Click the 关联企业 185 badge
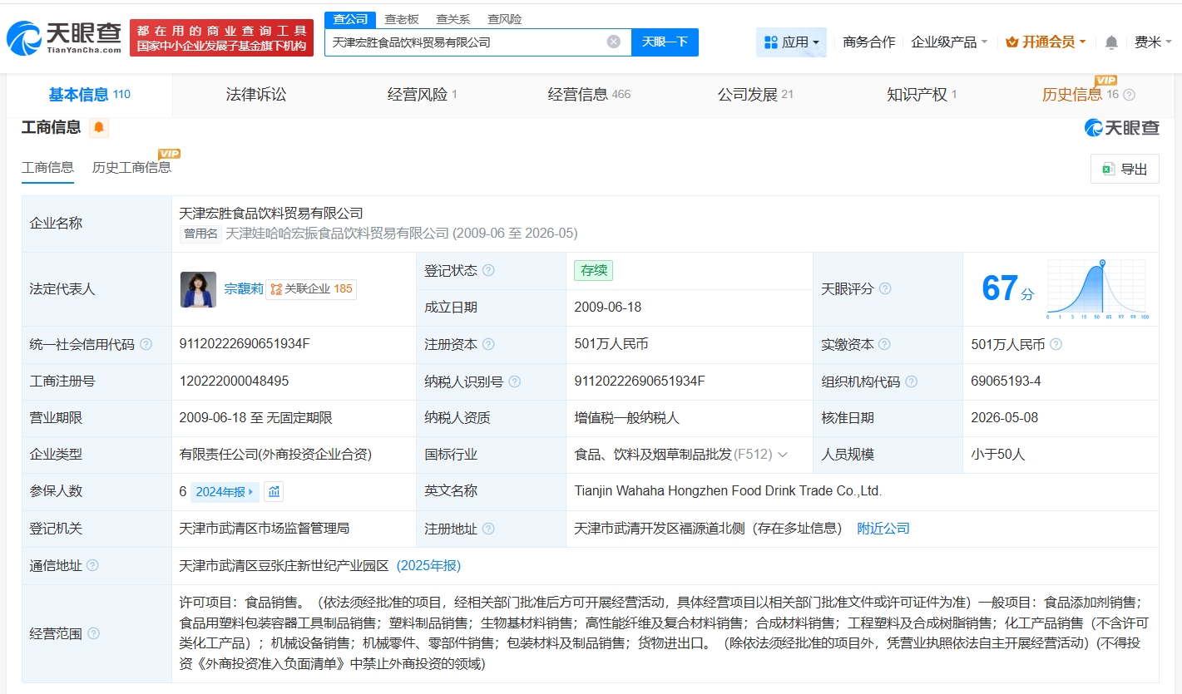Screen dimensions: 1182x694 [x=311, y=289]
